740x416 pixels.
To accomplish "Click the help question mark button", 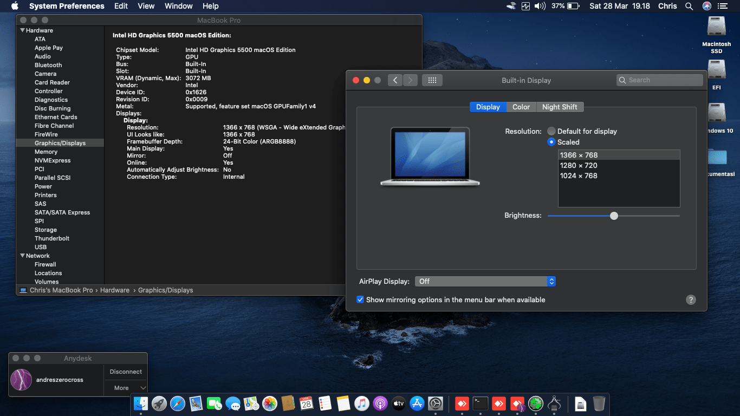I will coord(691,300).
